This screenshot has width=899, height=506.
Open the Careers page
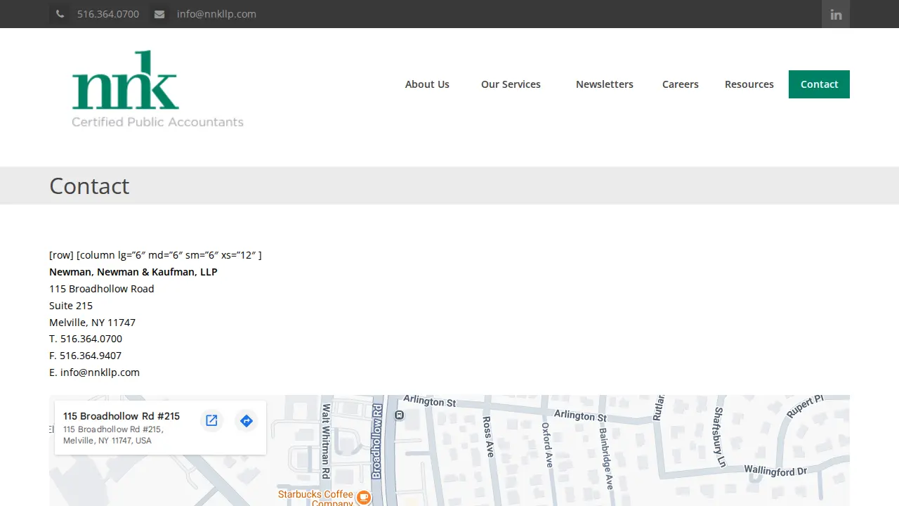[x=681, y=84]
